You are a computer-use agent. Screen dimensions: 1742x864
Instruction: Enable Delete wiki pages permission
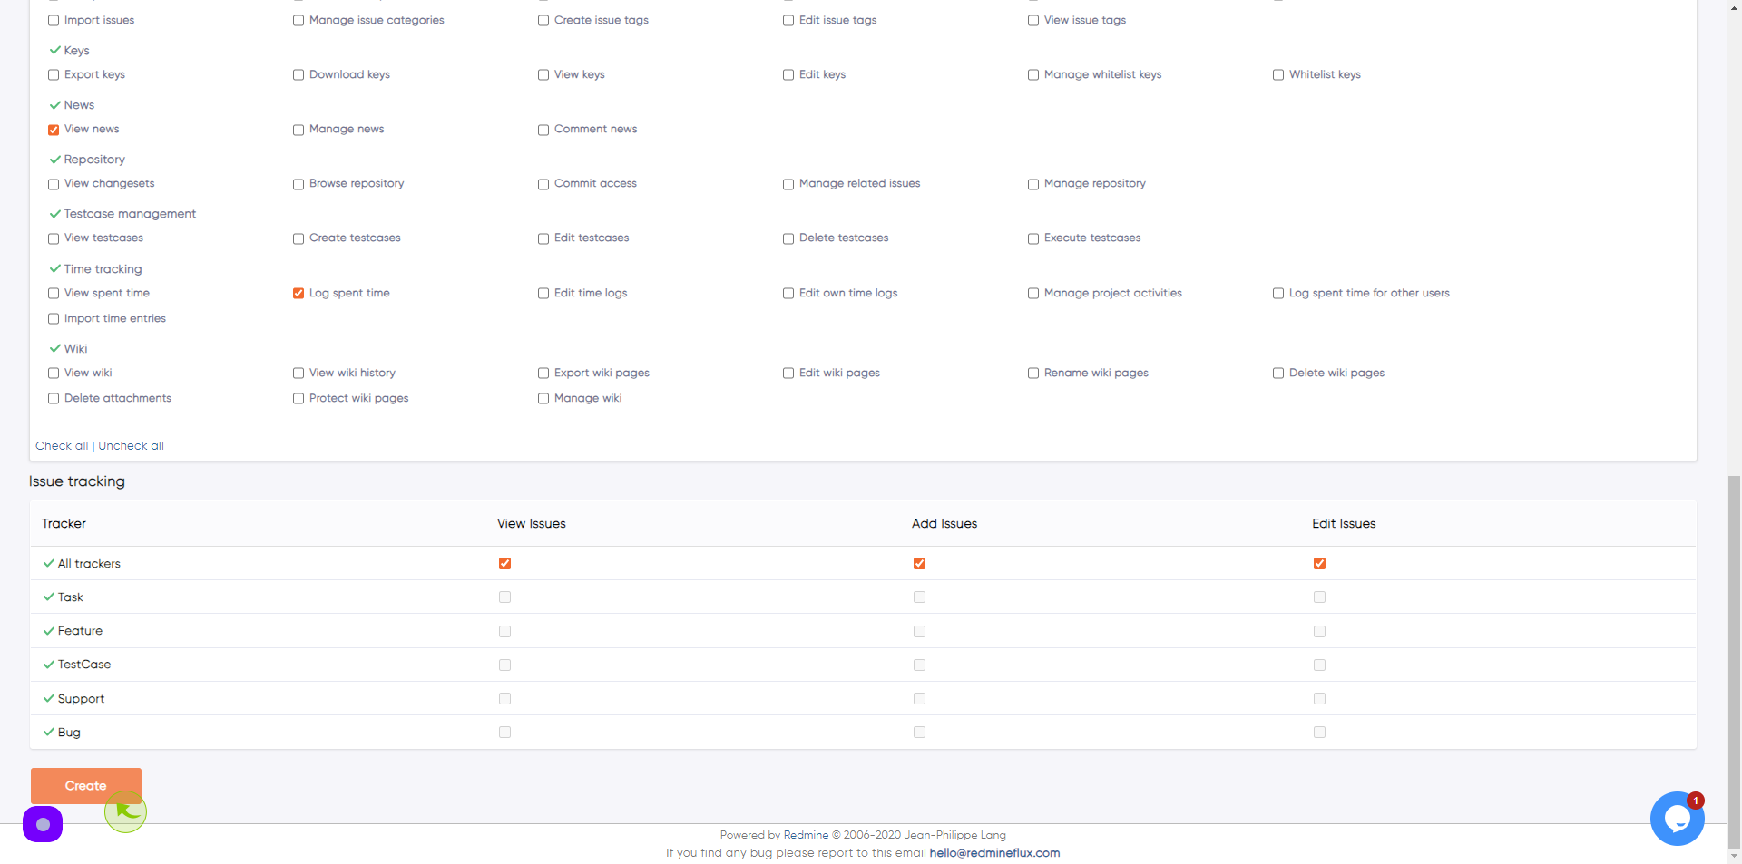pyautogui.click(x=1278, y=373)
